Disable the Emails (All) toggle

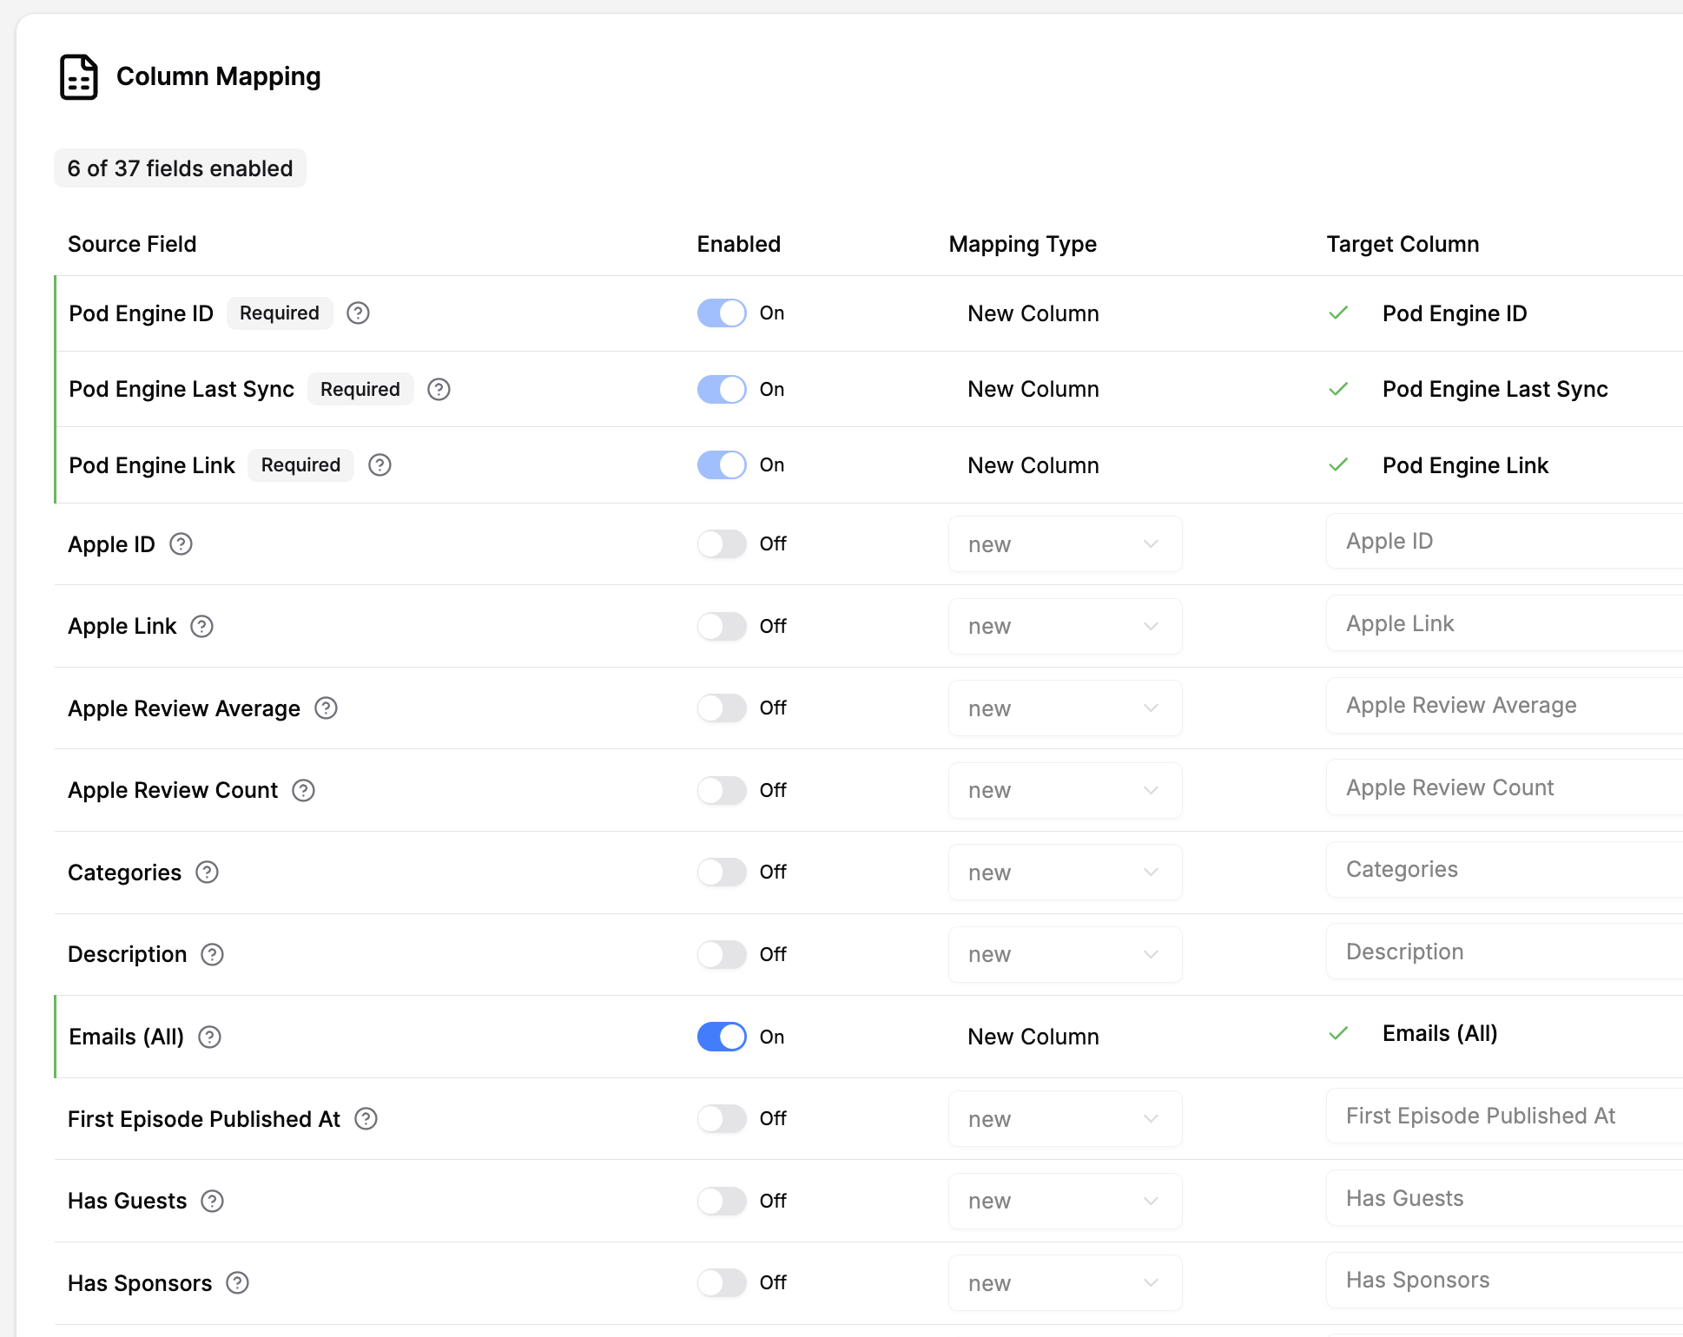click(722, 1037)
